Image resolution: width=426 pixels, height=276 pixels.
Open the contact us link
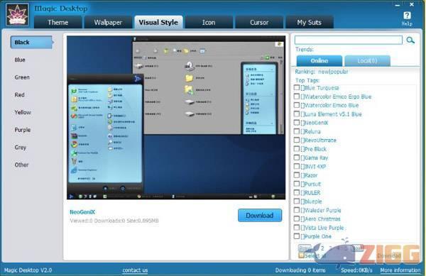pos(135,270)
